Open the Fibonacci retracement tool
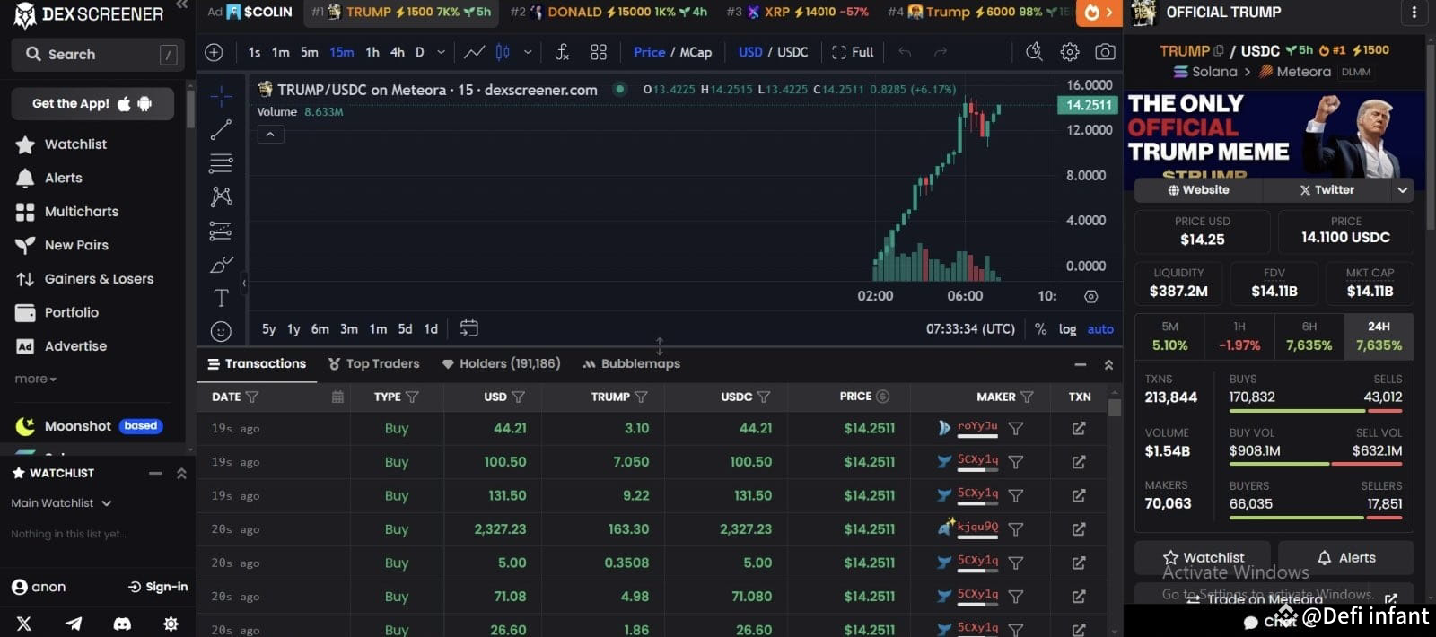 coord(221,163)
